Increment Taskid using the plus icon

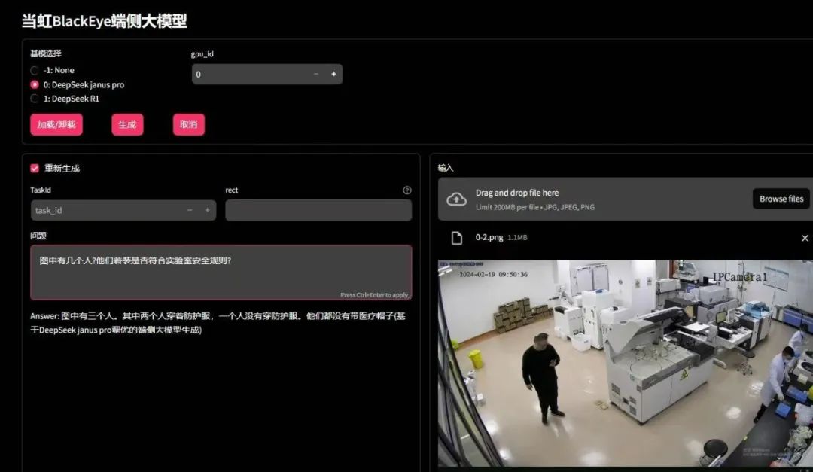(x=208, y=210)
